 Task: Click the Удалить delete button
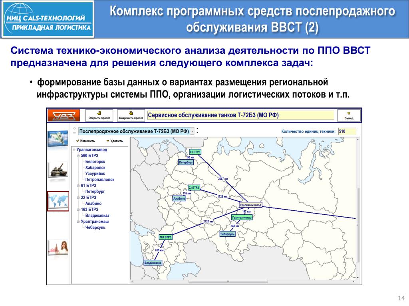point(115,141)
